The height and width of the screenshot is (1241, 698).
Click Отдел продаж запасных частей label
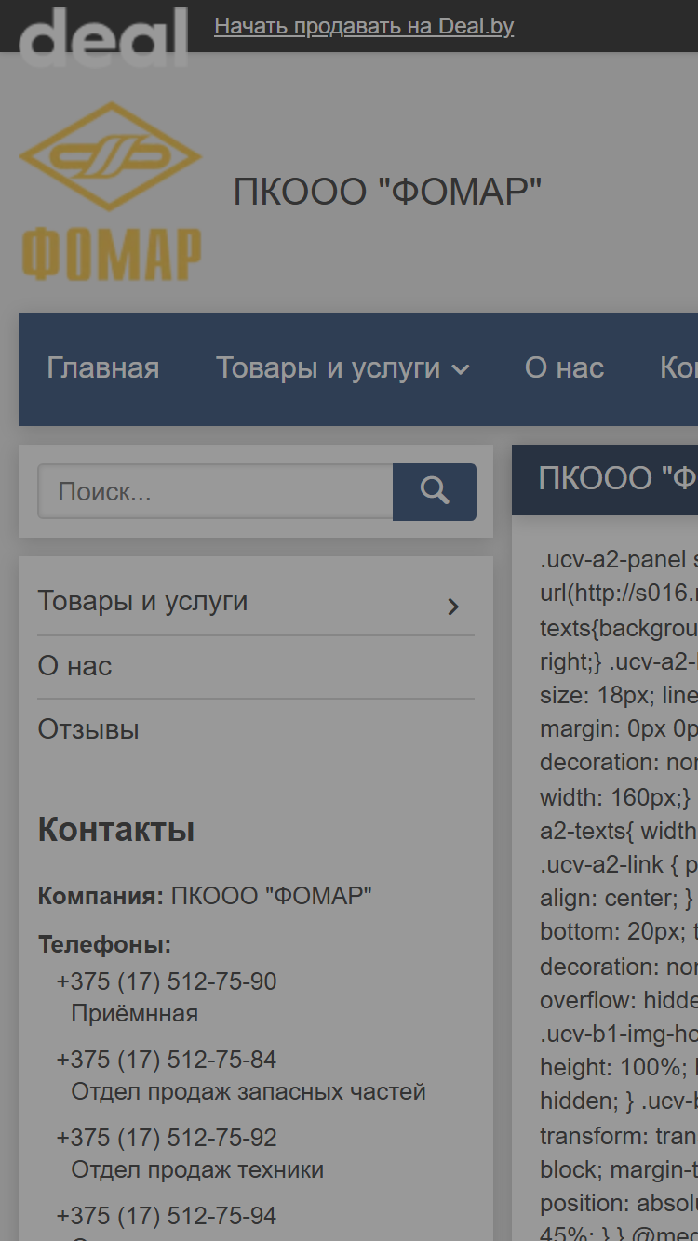(x=248, y=1091)
